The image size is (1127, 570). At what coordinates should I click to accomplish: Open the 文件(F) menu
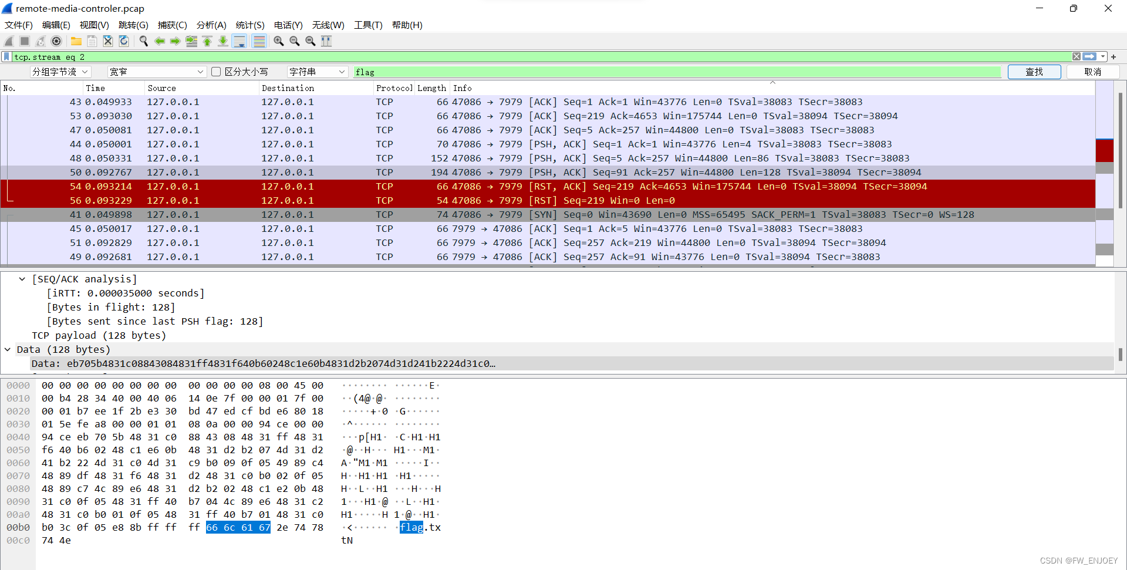click(x=19, y=25)
